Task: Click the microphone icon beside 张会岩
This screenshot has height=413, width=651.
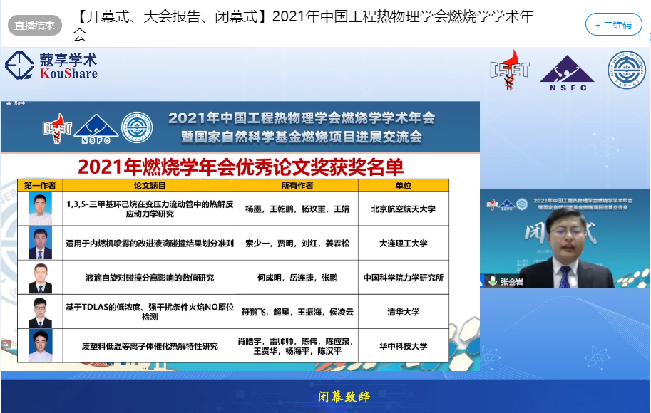Action: pos(492,281)
